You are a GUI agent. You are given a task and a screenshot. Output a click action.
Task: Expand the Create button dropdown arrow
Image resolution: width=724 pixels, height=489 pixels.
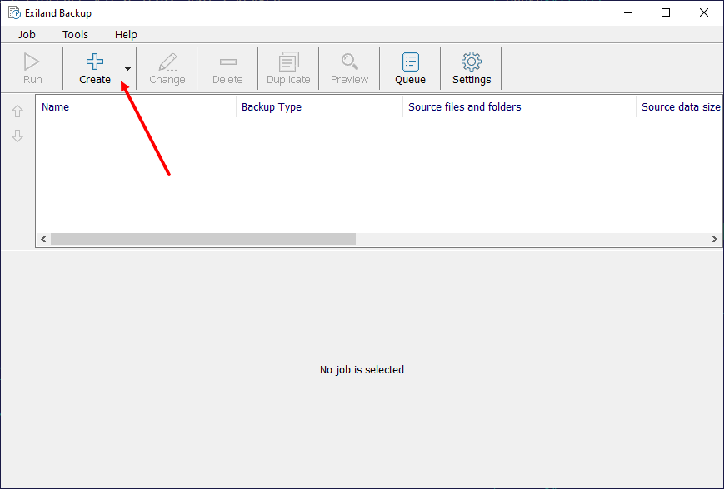click(127, 69)
